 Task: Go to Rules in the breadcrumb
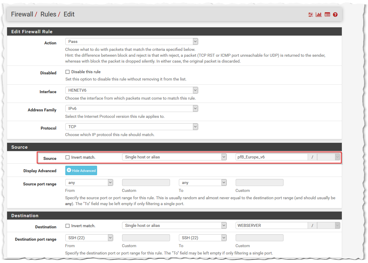48,14
